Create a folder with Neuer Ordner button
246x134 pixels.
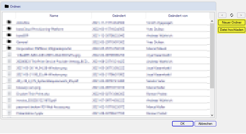click(232, 22)
